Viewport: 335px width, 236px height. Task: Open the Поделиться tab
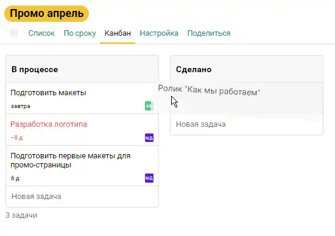pos(209,33)
